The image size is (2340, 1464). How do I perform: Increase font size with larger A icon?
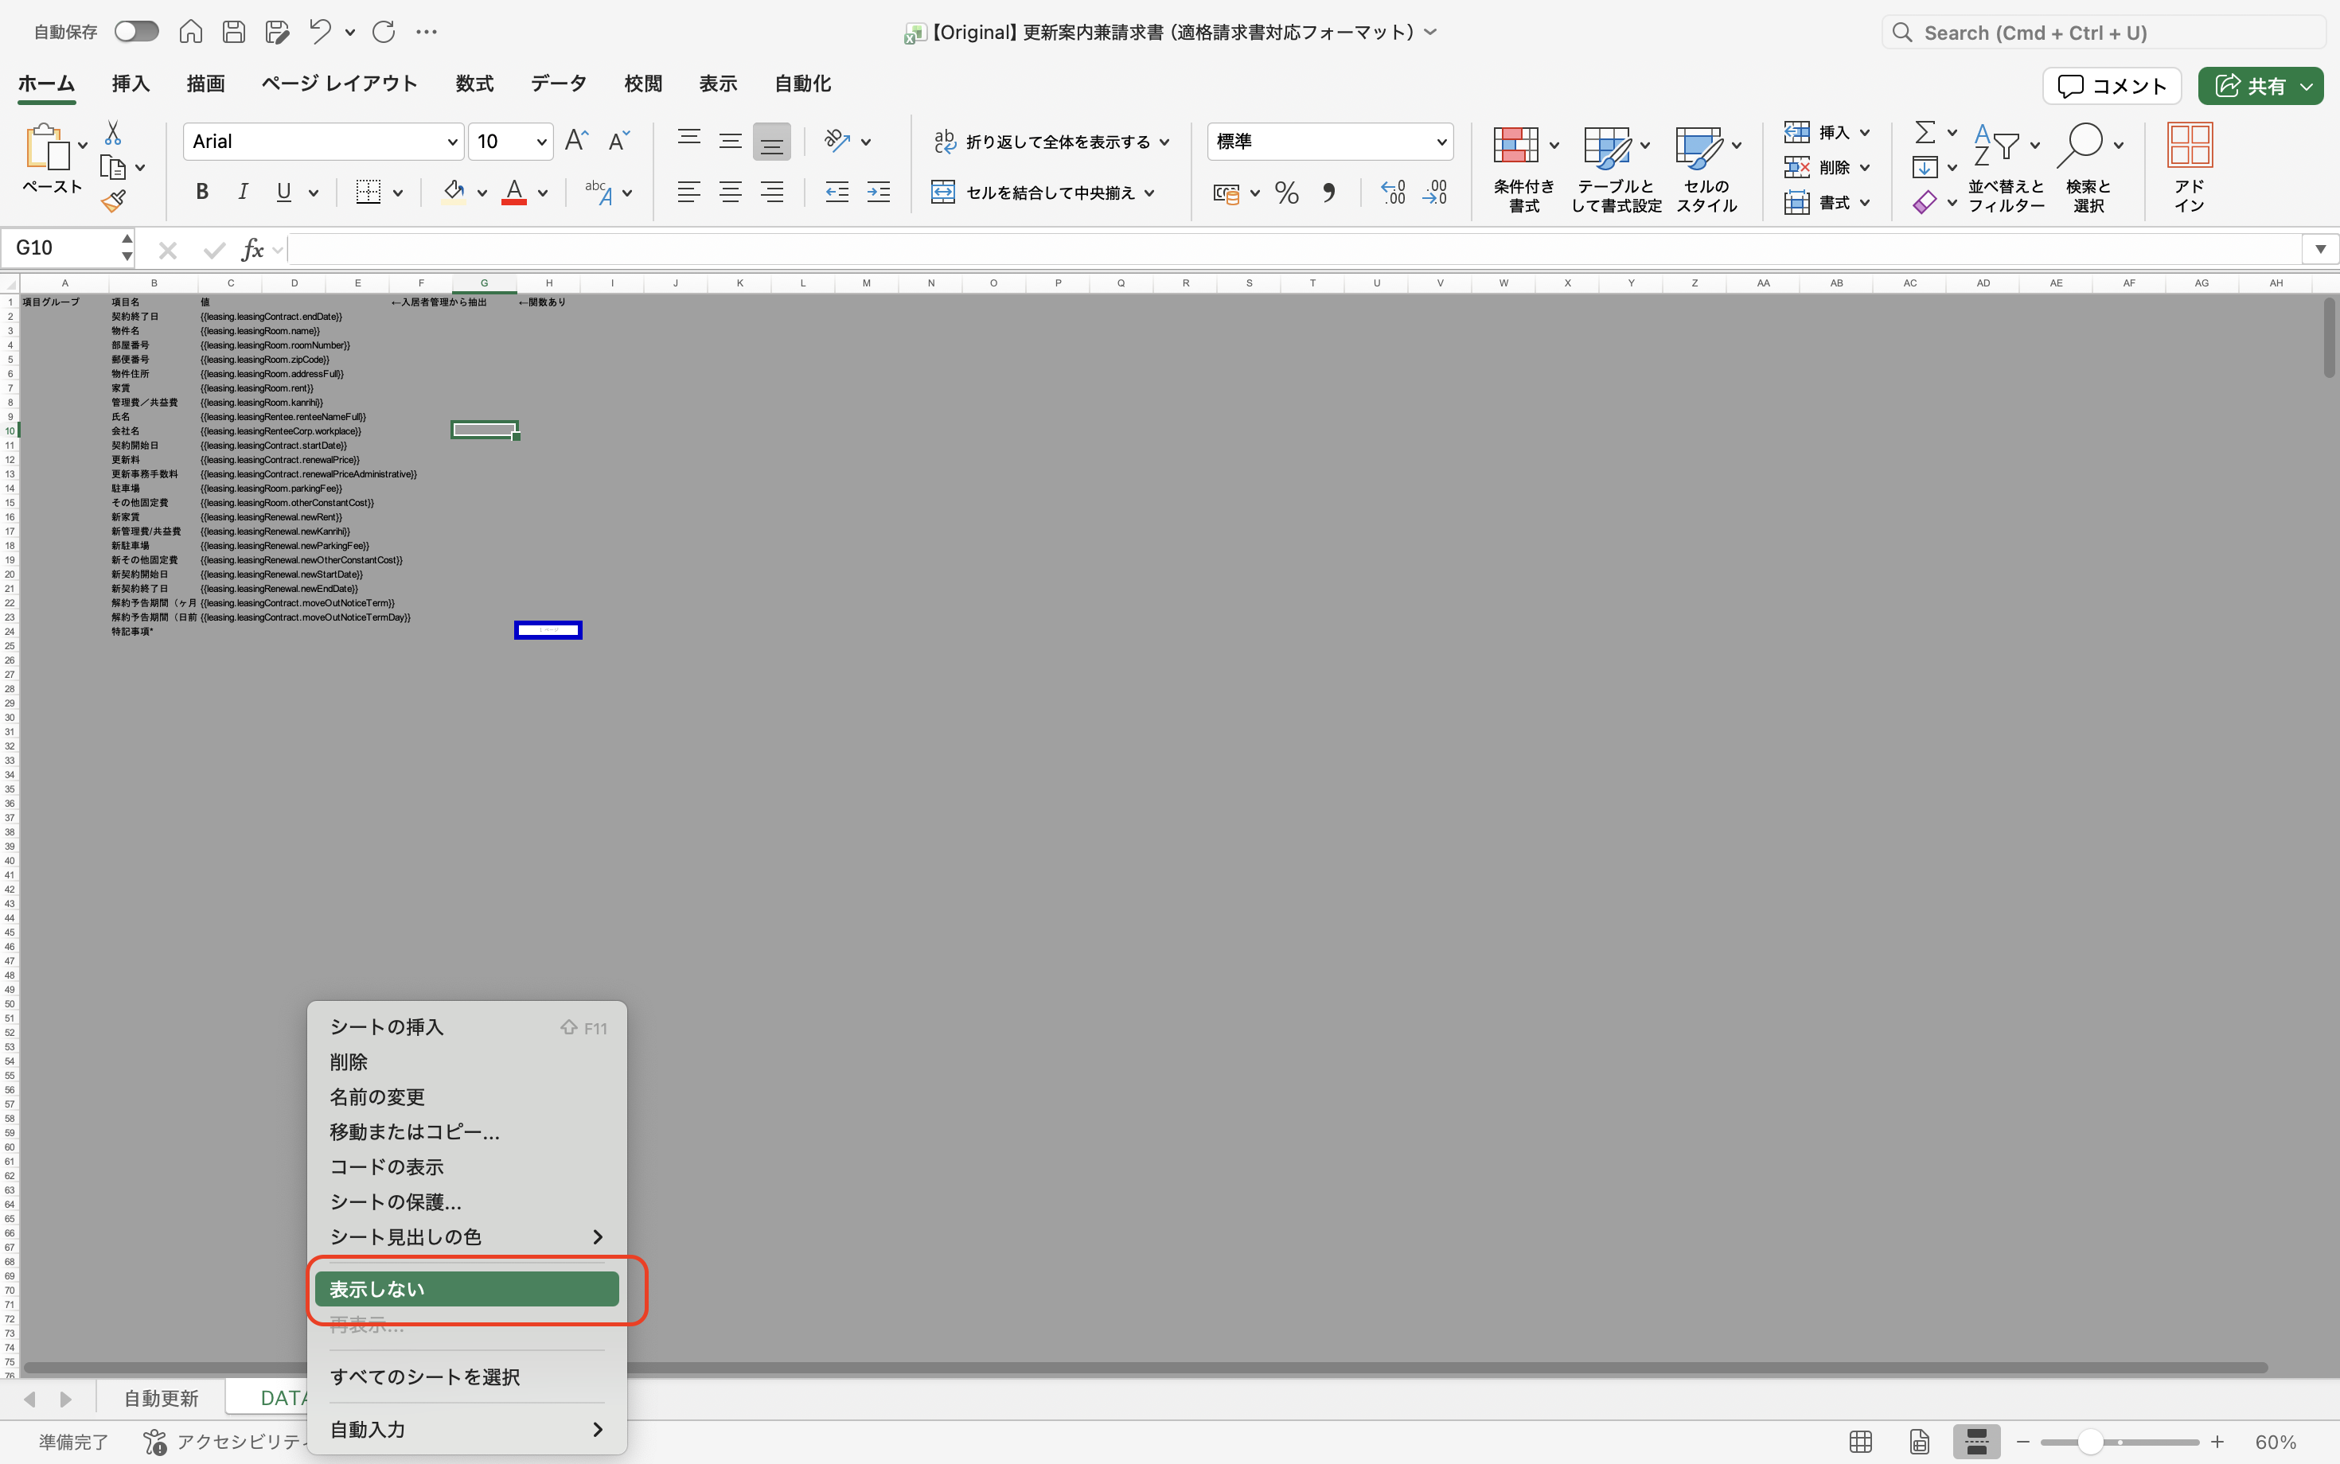coord(576,142)
